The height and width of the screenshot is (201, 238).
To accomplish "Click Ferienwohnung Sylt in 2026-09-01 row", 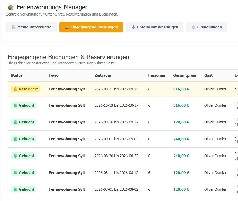I will pos(67,139).
